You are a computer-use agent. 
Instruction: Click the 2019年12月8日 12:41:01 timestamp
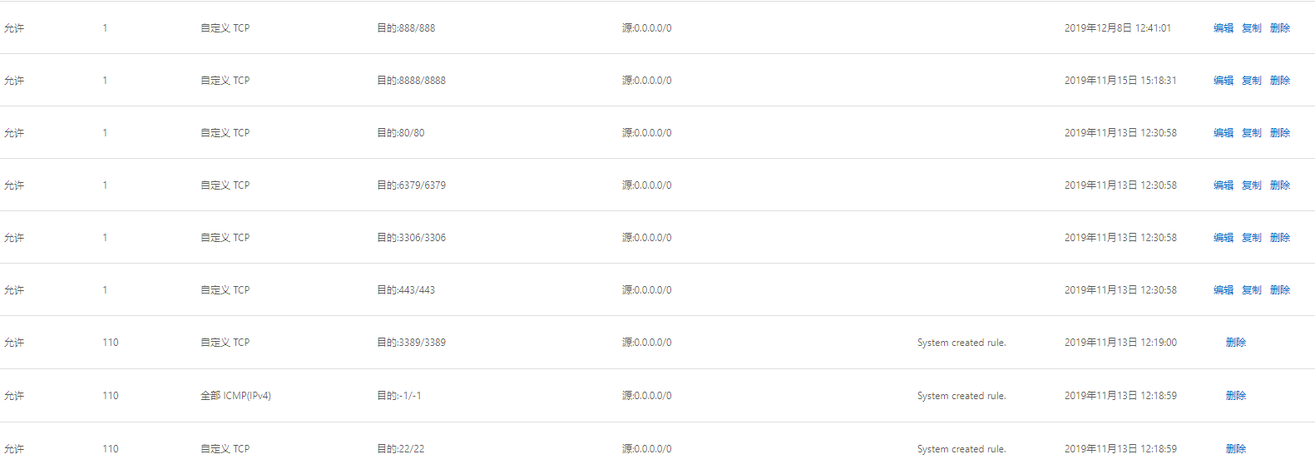tap(1117, 28)
